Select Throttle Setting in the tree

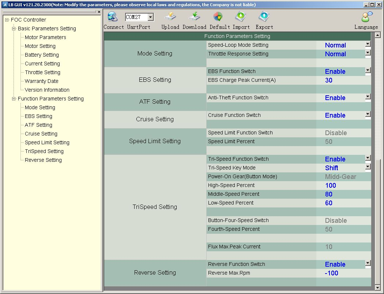coord(42,72)
